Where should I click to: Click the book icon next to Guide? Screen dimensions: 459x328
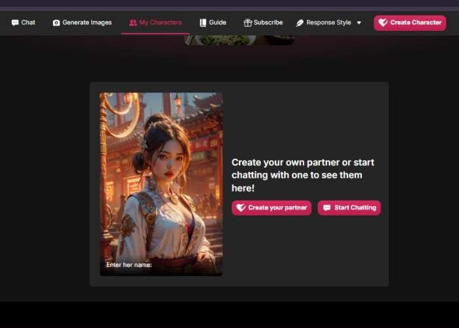(203, 22)
